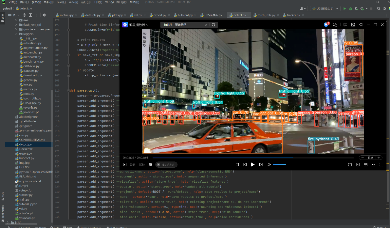The width and height of the screenshot is (390, 228).
Task: Increase playback speed with plus button
Action: coord(379,158)
